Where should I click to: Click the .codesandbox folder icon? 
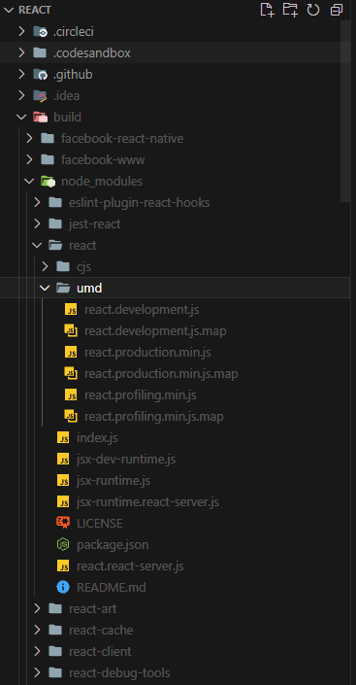[40, 52]
